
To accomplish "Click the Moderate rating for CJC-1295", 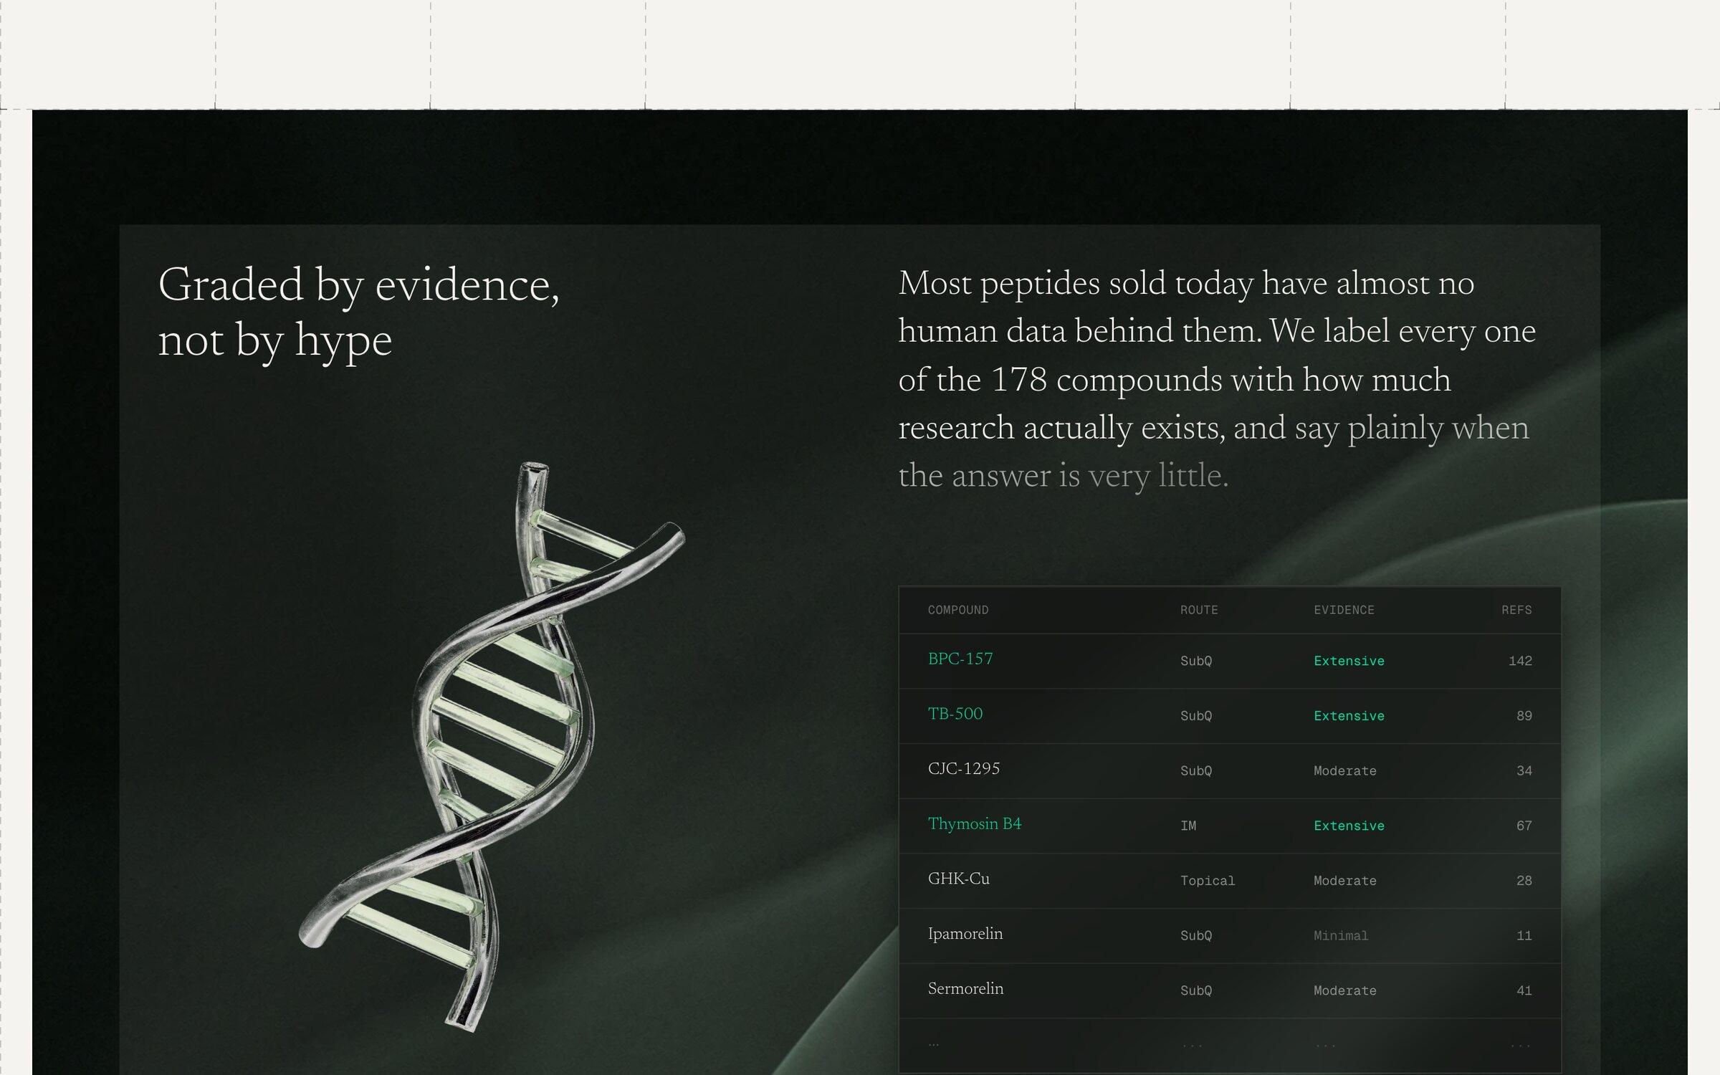I will click(1344, 771).
